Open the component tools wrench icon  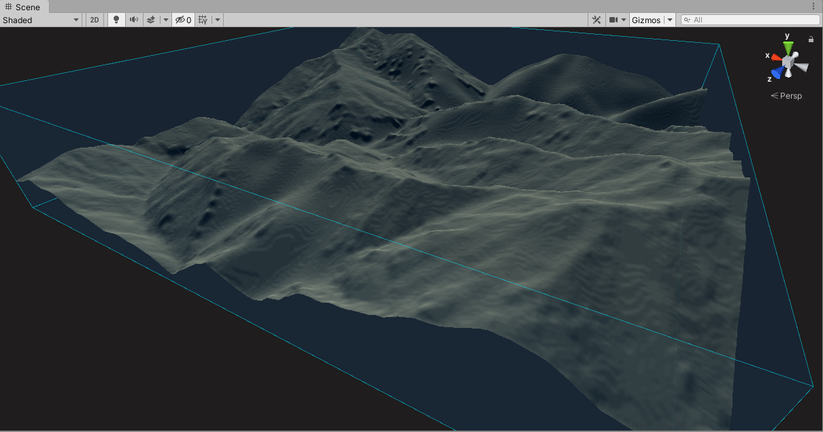point(597,20)
